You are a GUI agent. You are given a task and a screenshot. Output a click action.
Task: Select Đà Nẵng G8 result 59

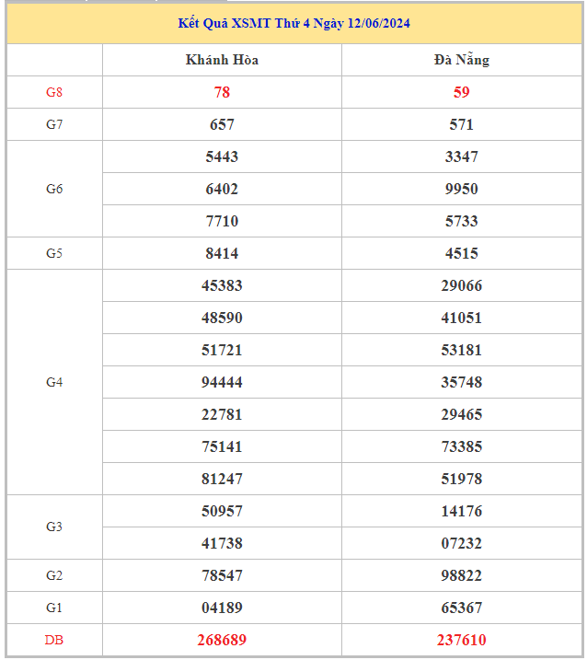click(x=461, y=92)
